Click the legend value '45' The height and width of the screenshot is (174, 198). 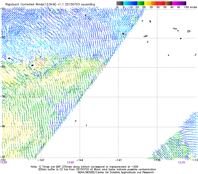tap(178, 7)
